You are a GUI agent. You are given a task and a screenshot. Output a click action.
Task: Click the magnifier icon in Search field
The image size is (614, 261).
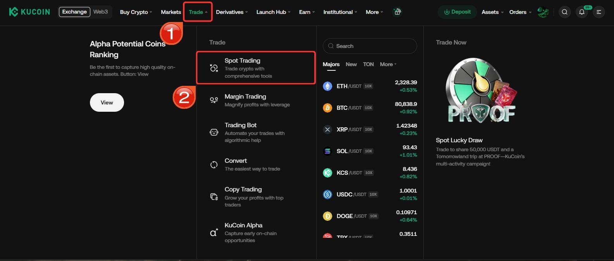click(x=331, y=46)
